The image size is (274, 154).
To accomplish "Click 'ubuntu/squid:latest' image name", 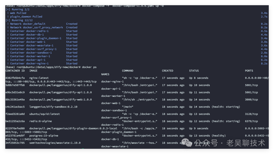I will click(x=45, y=114).
